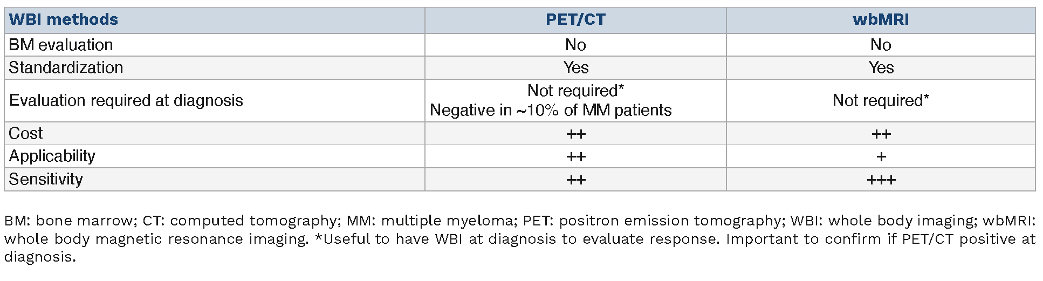The height and width of the screenshot is (281, 1043).
Task: Click the BM evaluation row label
Action: 61,45
